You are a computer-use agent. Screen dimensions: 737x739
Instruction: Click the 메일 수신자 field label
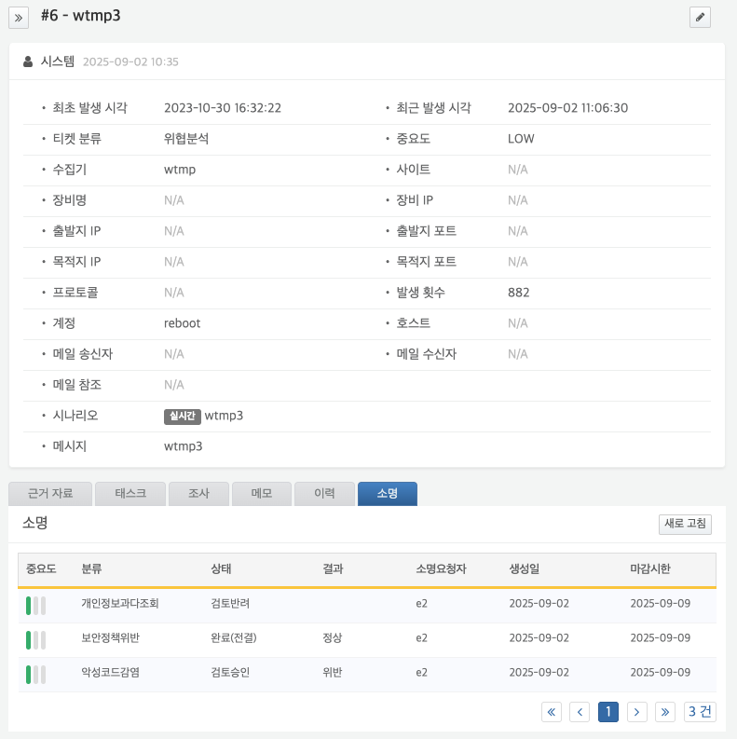[427, 354]
